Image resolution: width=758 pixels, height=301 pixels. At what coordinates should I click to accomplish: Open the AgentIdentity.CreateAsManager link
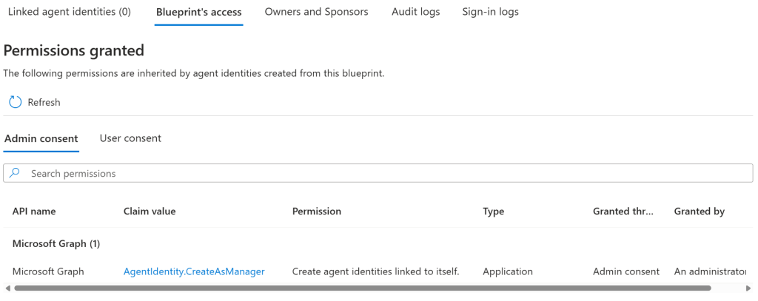click(194, 271)
